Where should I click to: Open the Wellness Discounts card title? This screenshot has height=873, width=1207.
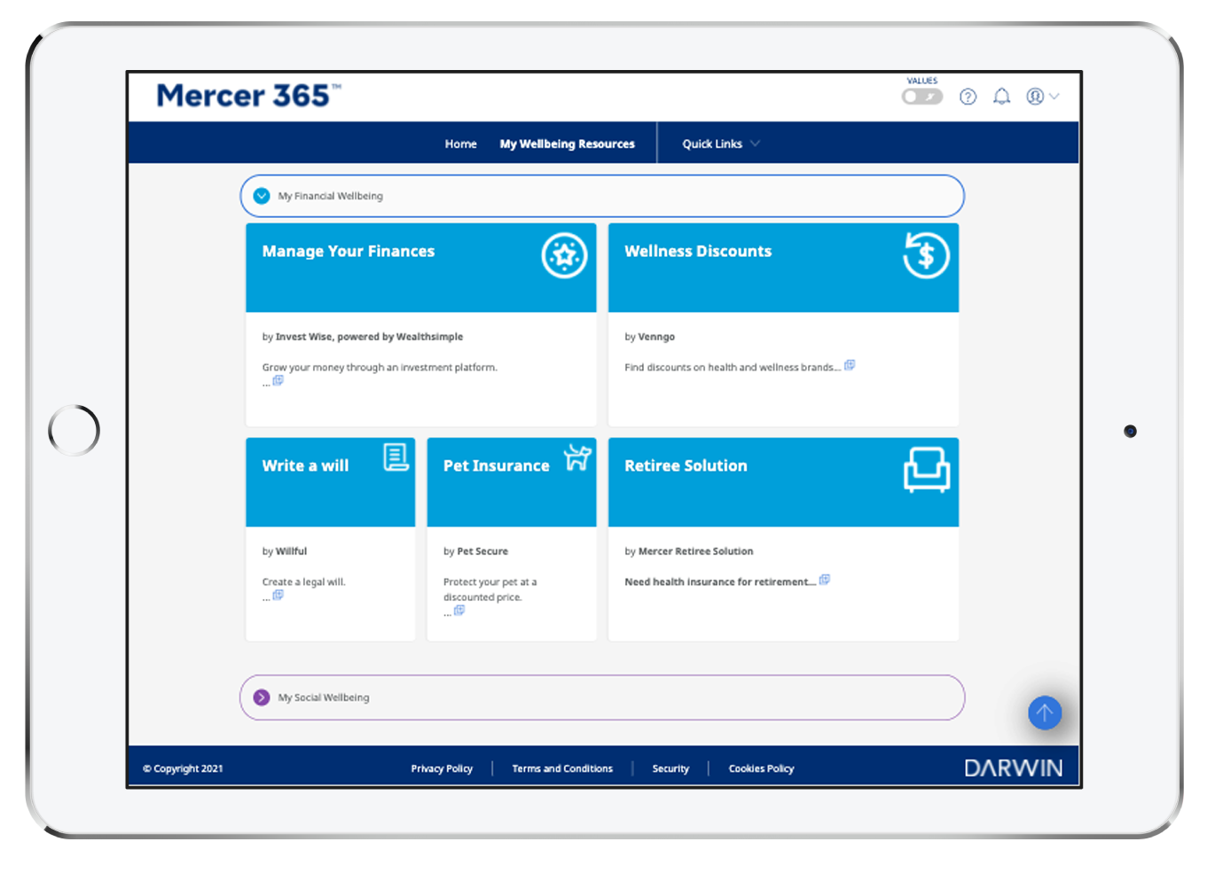click(698, 251)
